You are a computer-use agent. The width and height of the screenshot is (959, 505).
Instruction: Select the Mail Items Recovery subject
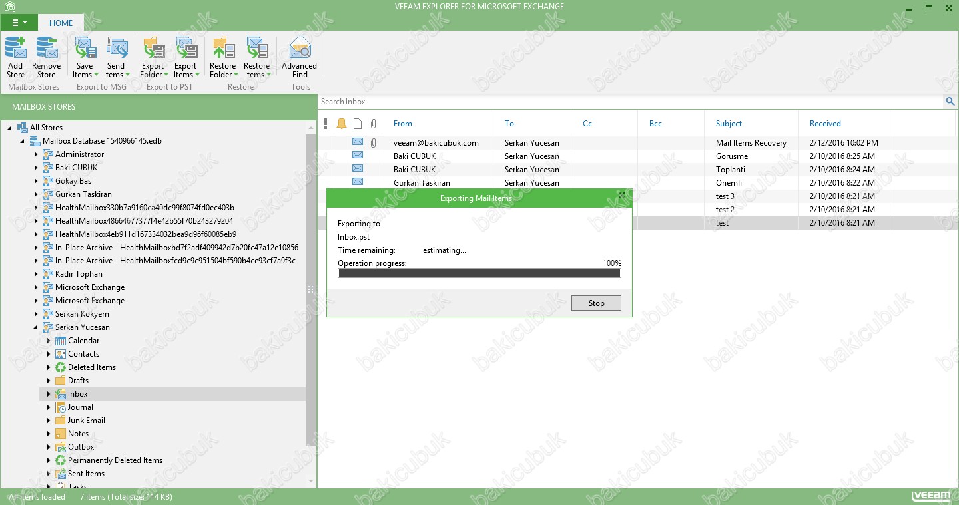click(751, 142)
